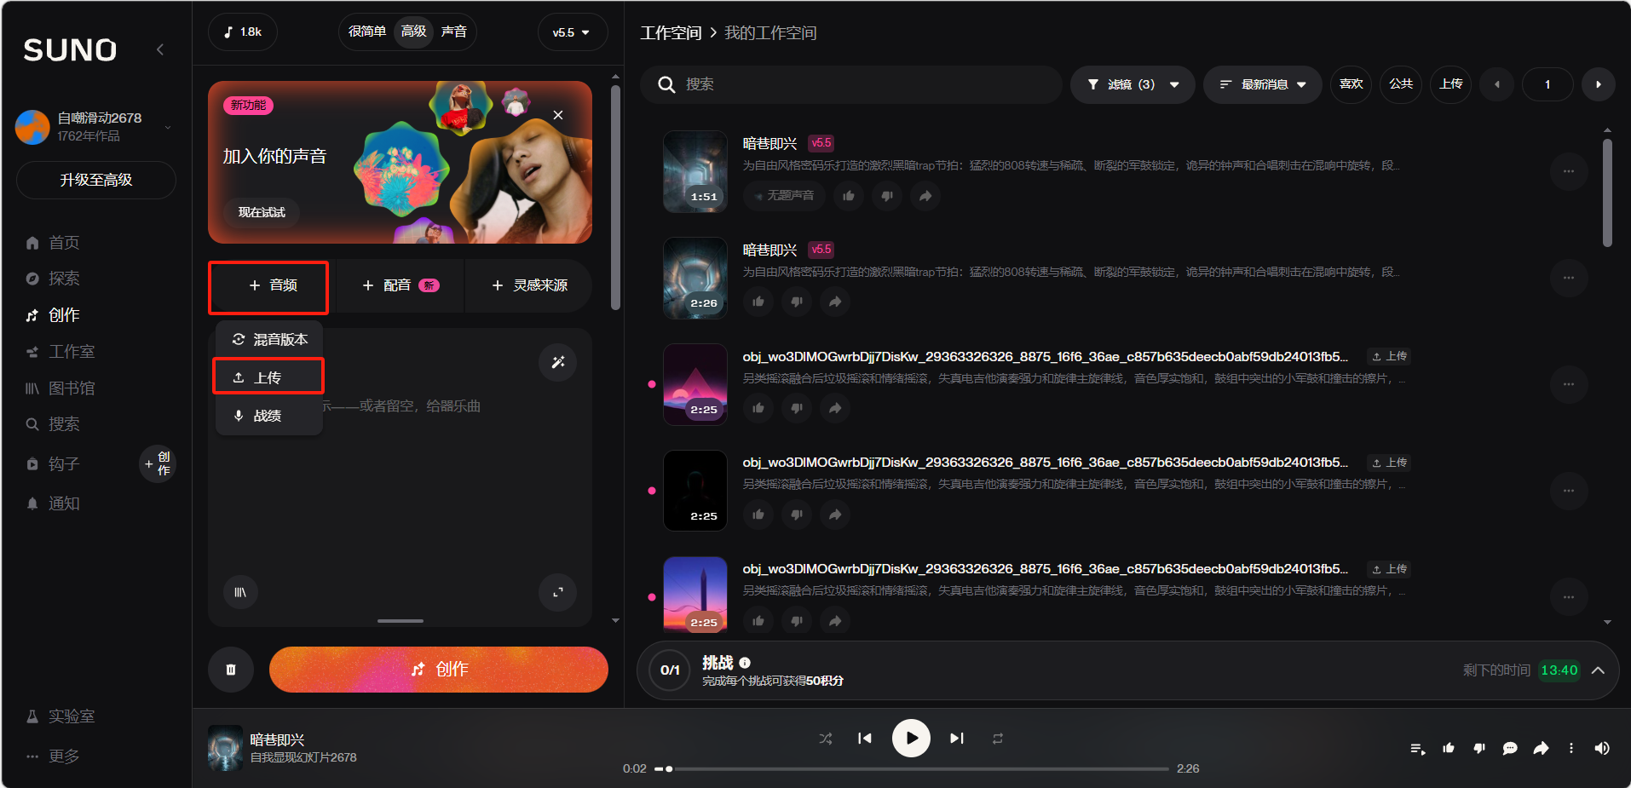Open the v5.5 model version dropdown
Screen dimensions: 1631x788
coord(571,32)
